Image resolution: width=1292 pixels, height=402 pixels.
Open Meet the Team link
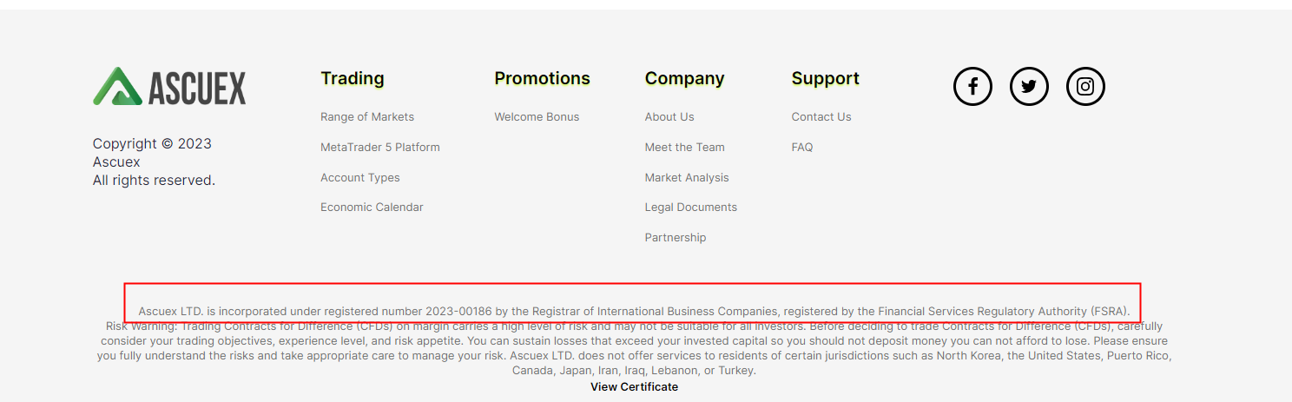tap(684, 148)
